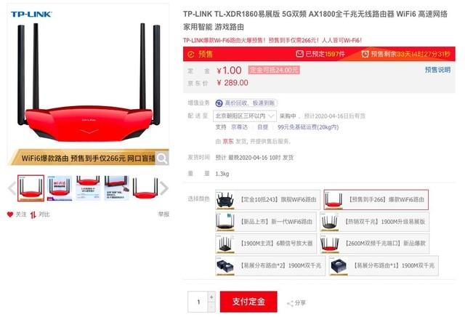Click the red 支付定金 button
Image resolution: width=465 pixels, height=317 pixels.
coord(248,302)
